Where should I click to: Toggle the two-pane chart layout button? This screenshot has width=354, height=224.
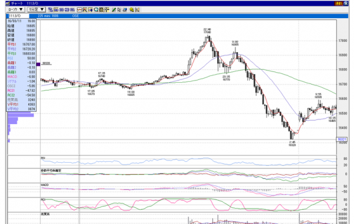click(x=61, y=10)
